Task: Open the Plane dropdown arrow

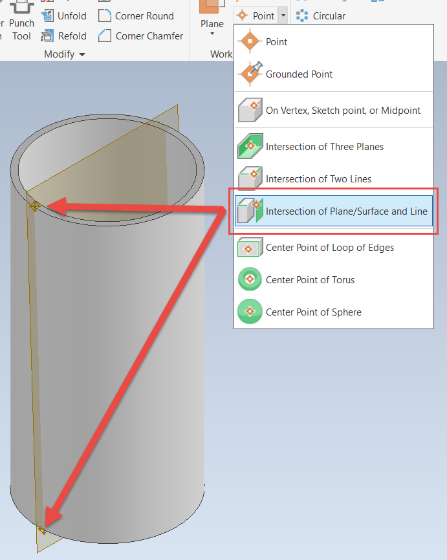Action: click(x=212, y=34)
